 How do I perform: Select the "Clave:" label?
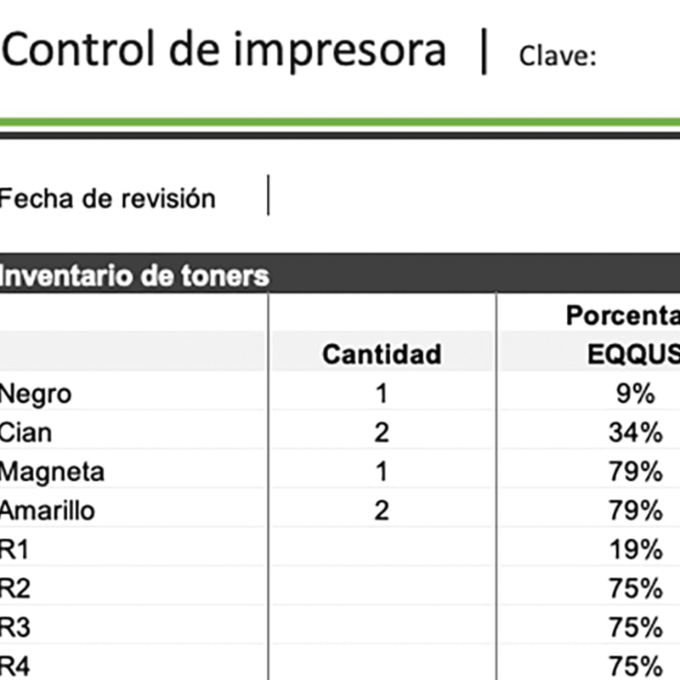pos(557,57)
